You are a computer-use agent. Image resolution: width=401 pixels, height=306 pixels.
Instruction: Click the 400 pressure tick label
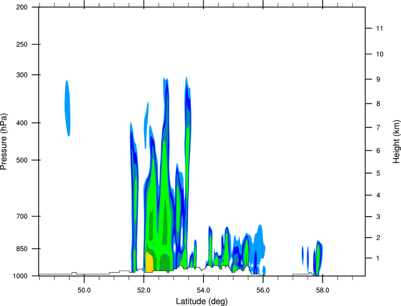pyautogui.click(x=22, y=123)
